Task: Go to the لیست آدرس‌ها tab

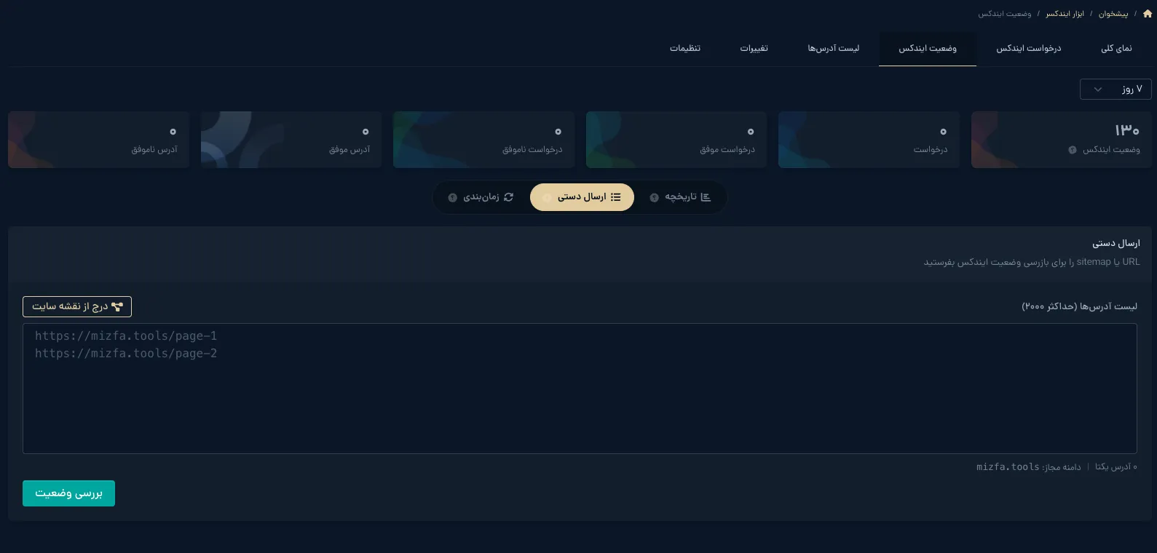Action: [x=833, y=49]
